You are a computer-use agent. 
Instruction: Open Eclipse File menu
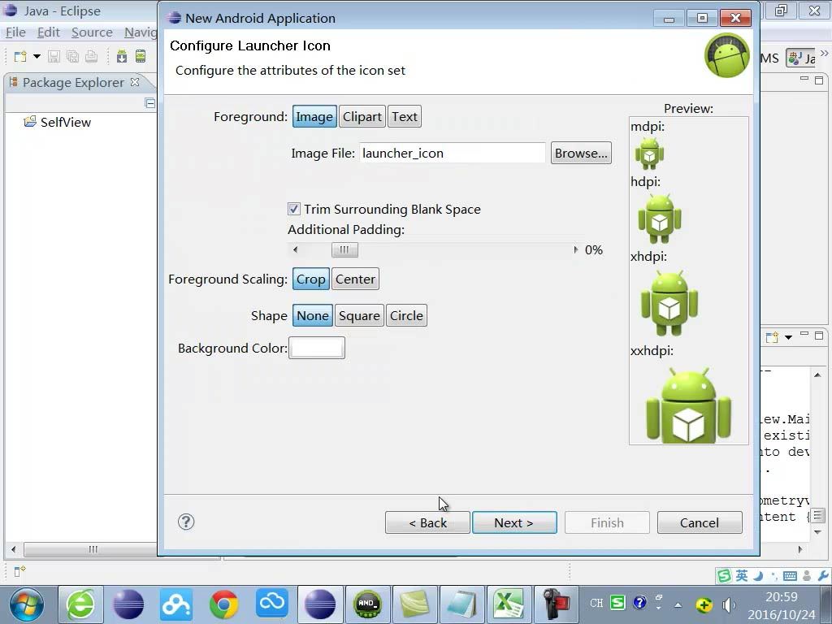click(15, 32)
